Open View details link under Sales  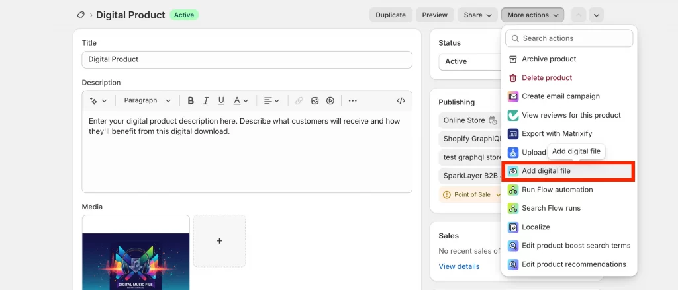[x=459, y=266]
